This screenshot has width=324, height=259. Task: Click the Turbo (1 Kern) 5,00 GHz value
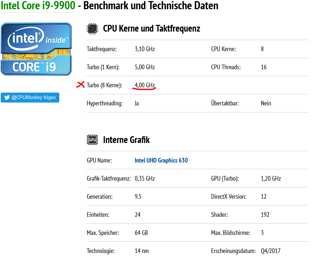pos(145,67)
